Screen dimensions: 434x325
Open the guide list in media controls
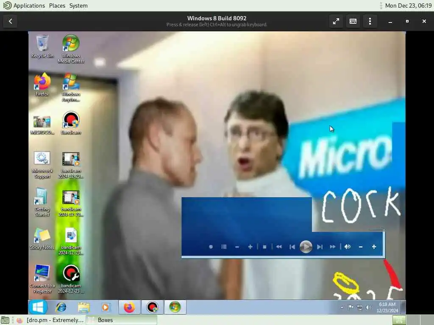(224, 247)
